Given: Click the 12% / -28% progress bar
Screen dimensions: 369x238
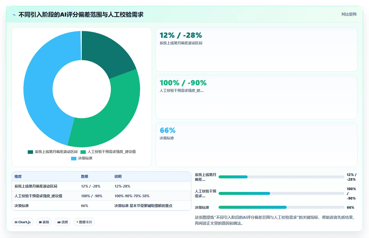Looking at the screenshot, I should pyautogui.click(x=281, y=177).
